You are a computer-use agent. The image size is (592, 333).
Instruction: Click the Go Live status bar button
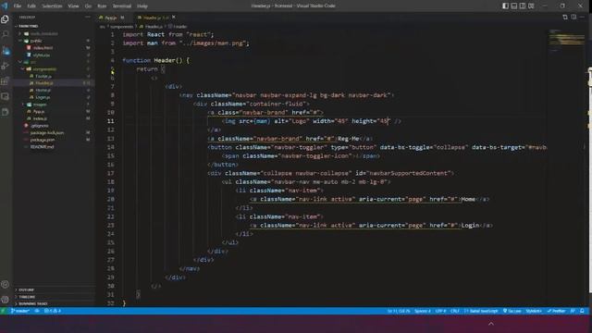512,311
